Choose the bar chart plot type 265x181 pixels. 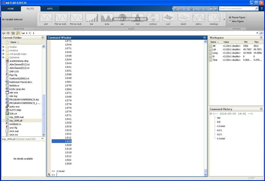[92, 19]
